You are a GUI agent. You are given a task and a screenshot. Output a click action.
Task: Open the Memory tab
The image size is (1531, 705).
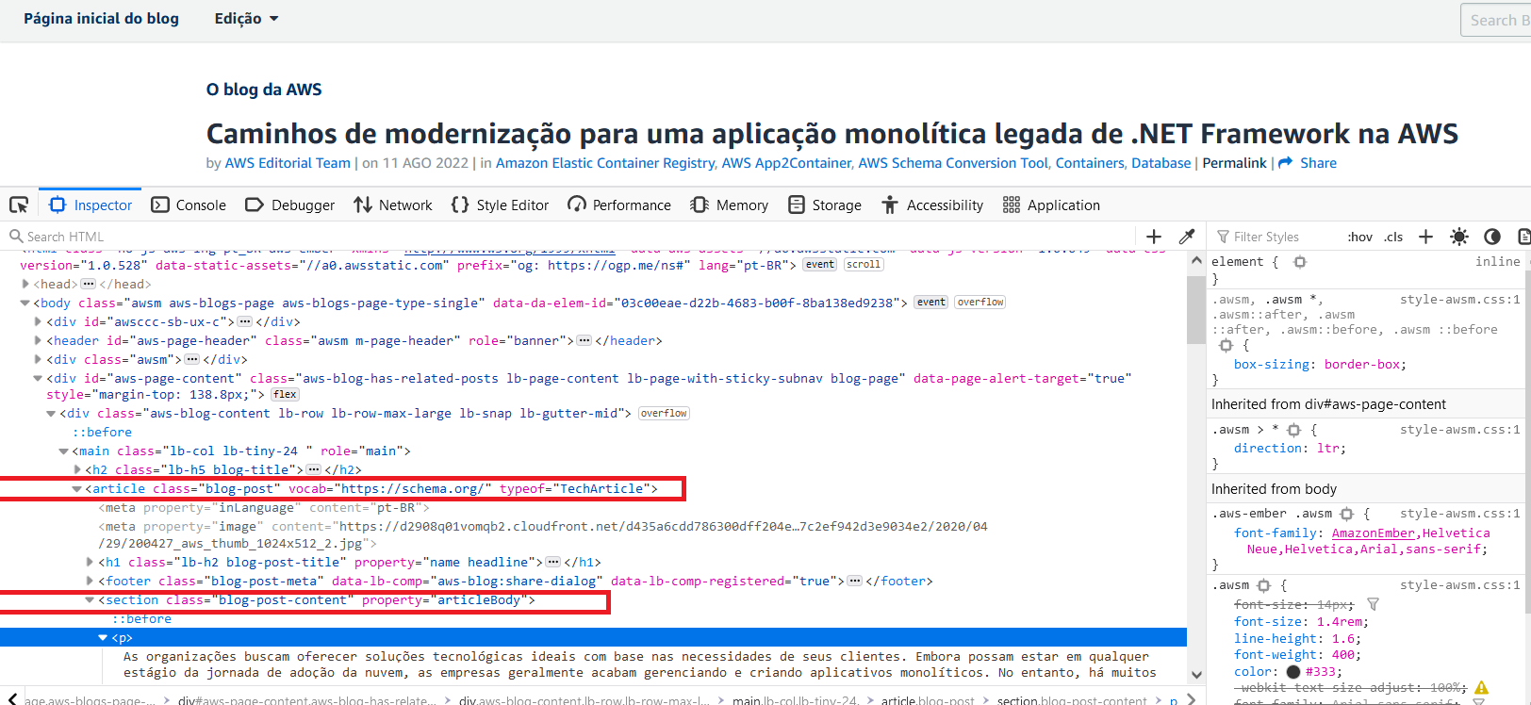click(730, 205)
